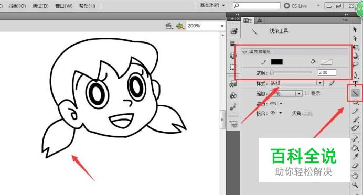
Task: Click the Edit Scene clapperboard icon
Action: 169,26
